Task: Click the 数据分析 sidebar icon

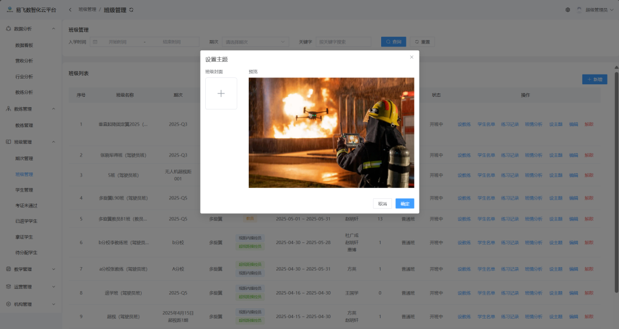Action: 9,29
